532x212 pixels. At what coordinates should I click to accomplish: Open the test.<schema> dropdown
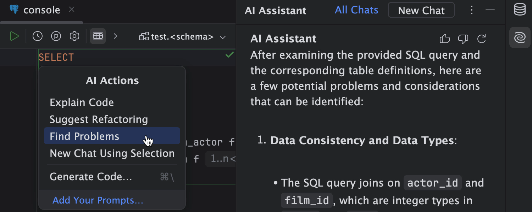click(182, 37)
